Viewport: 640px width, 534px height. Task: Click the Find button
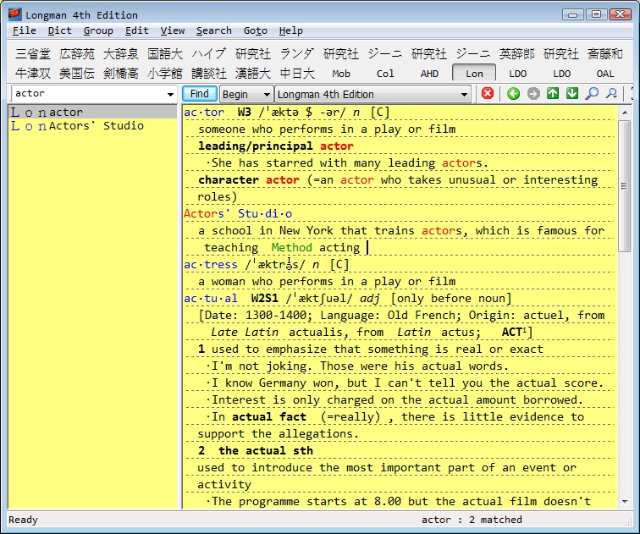click(199, 94)
